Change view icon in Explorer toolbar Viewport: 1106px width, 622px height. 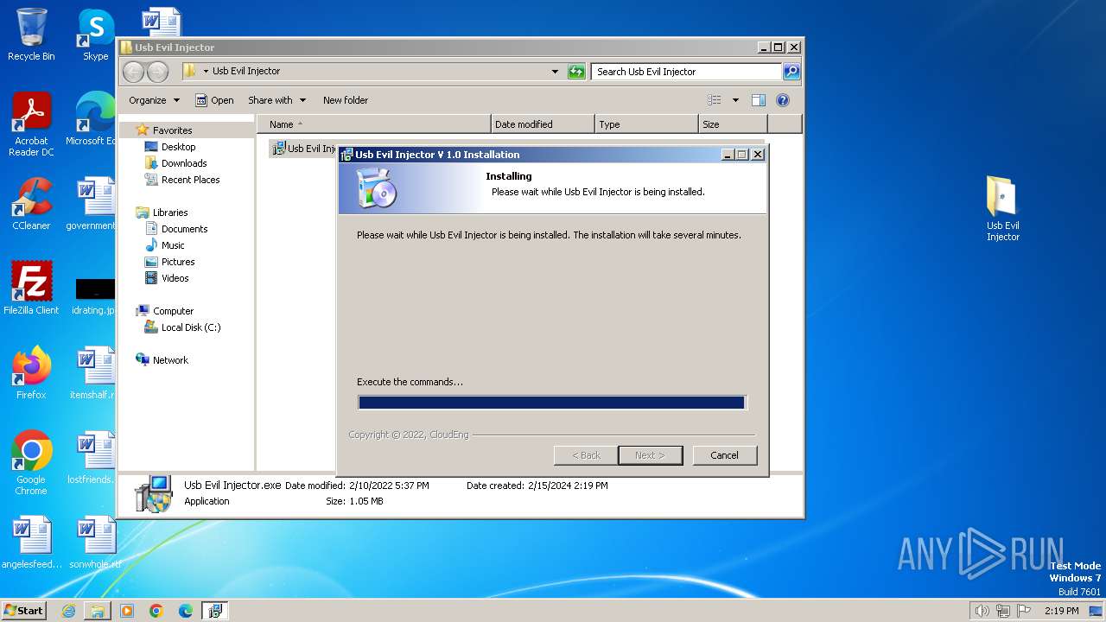pos(714,100)
